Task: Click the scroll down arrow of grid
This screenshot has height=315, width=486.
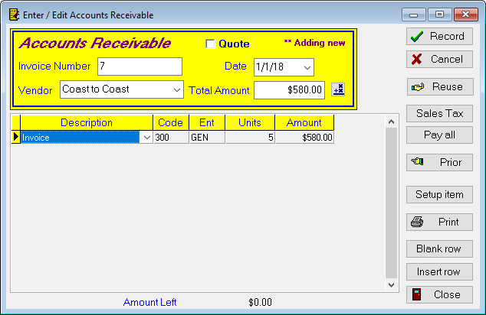Action: coord(391,284)
